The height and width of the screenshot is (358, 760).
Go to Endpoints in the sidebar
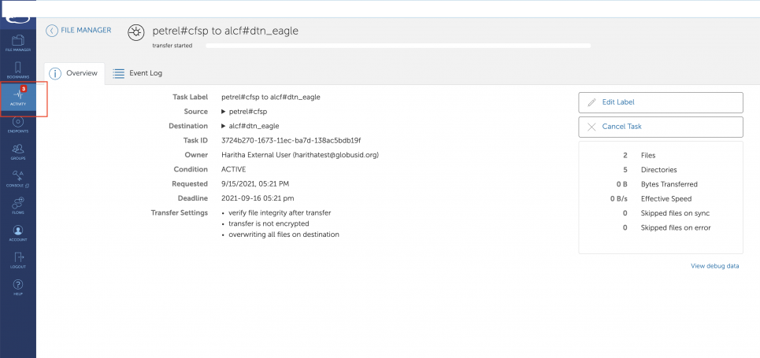[x=18, y=124]
